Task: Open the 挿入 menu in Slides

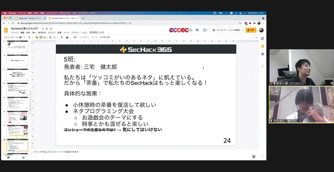Action: (x=34, y=32)
